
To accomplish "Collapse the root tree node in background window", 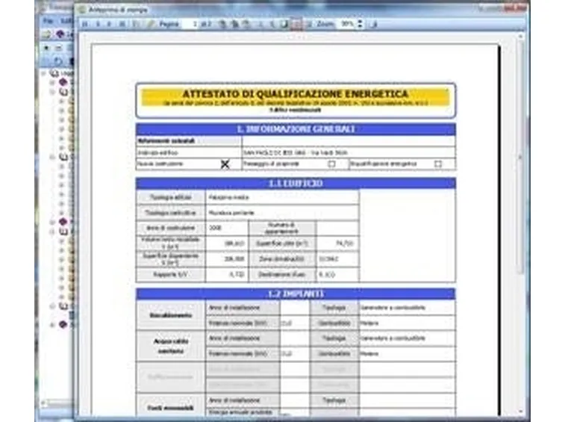I will click(44, 73).
